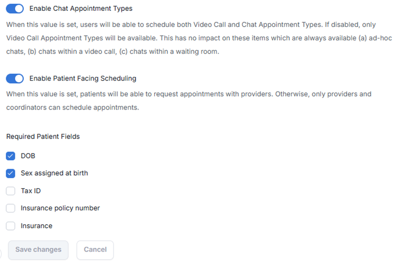
Task: Uncheck the DOB checkbox
Action: 10,156
